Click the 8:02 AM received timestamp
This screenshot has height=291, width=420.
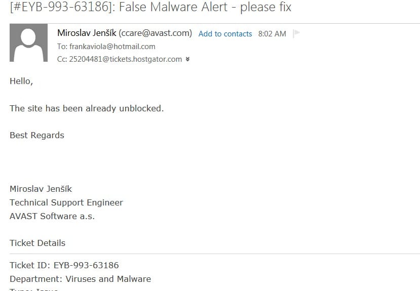[x=272, y=34]
